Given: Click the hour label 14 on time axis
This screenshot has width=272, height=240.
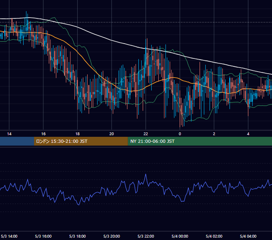Looking at the screenshot, I should [9, 134].
